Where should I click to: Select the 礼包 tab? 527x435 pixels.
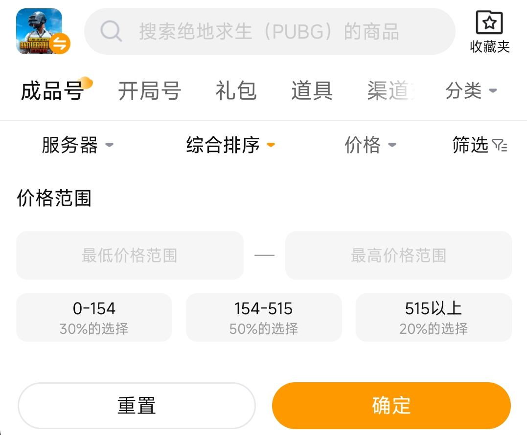pyautogui.click(x=236, y=91)
